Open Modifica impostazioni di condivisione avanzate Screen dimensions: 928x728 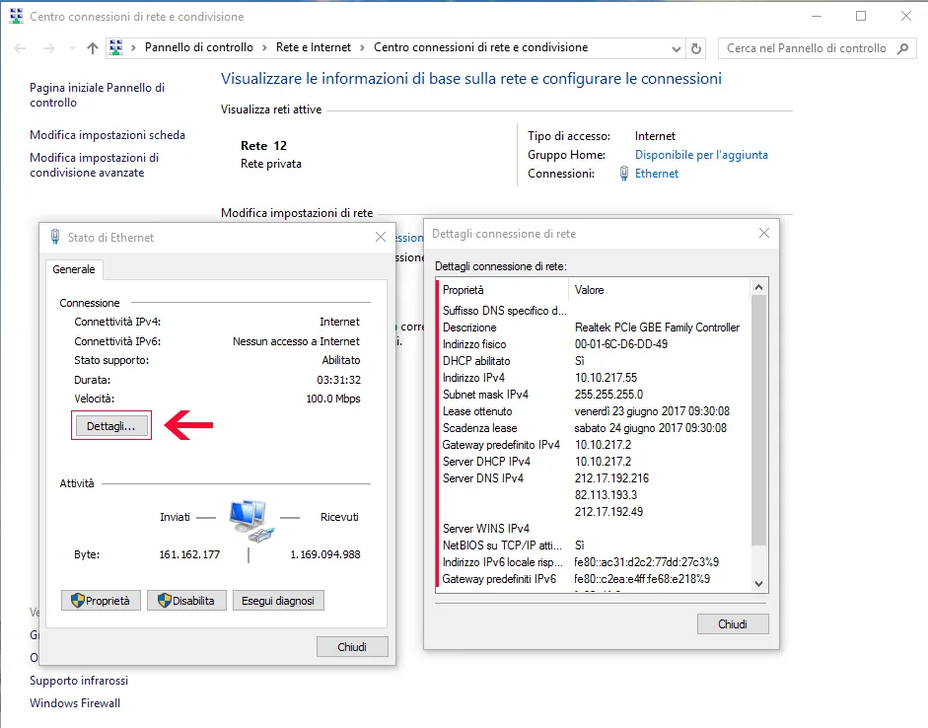pyautogui.click(x=94, y=165)
